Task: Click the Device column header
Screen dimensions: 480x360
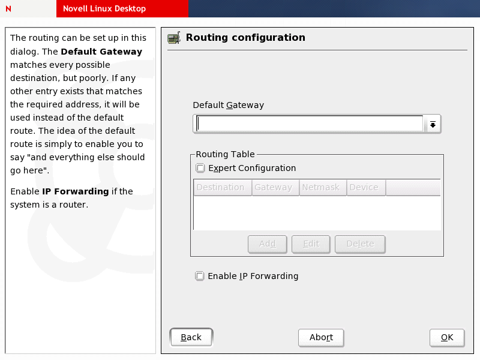Action: [x=364, y=188]
